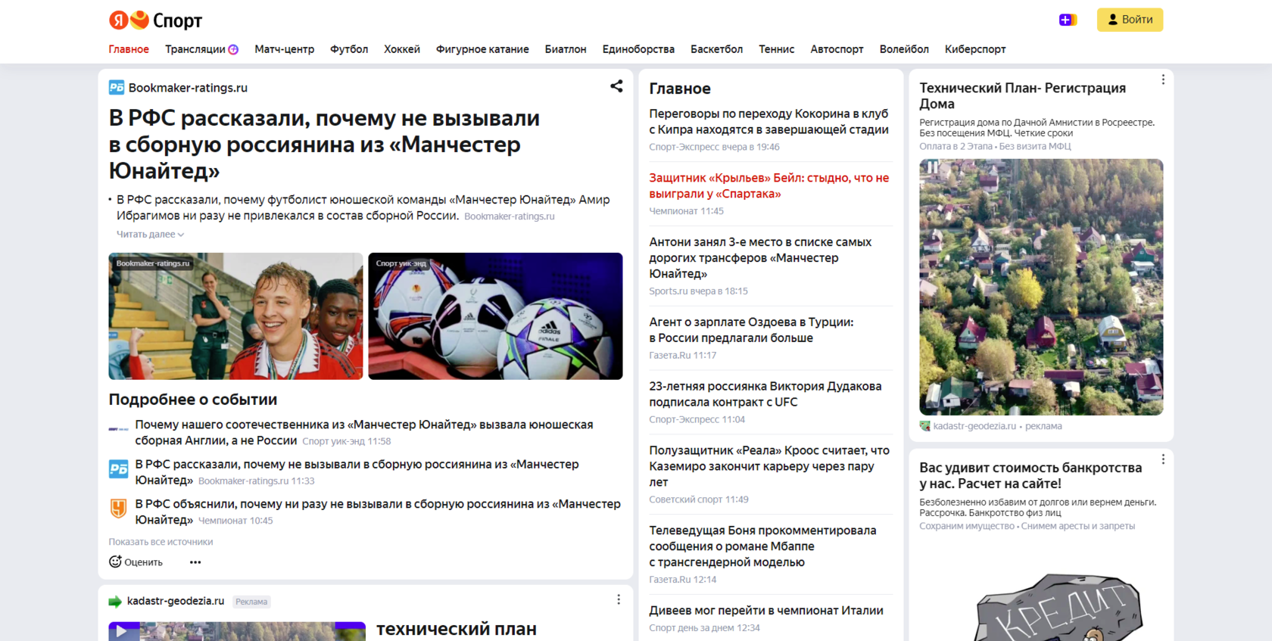This screenshot has width=1272, height=641.
Task: Open the Матч-центр tab
Action: tap(284, 49)
